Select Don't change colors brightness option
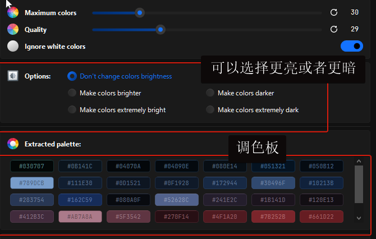 pos(72,76)
